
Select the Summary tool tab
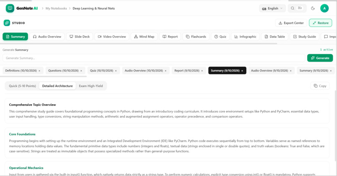click(x=15, y=37)
